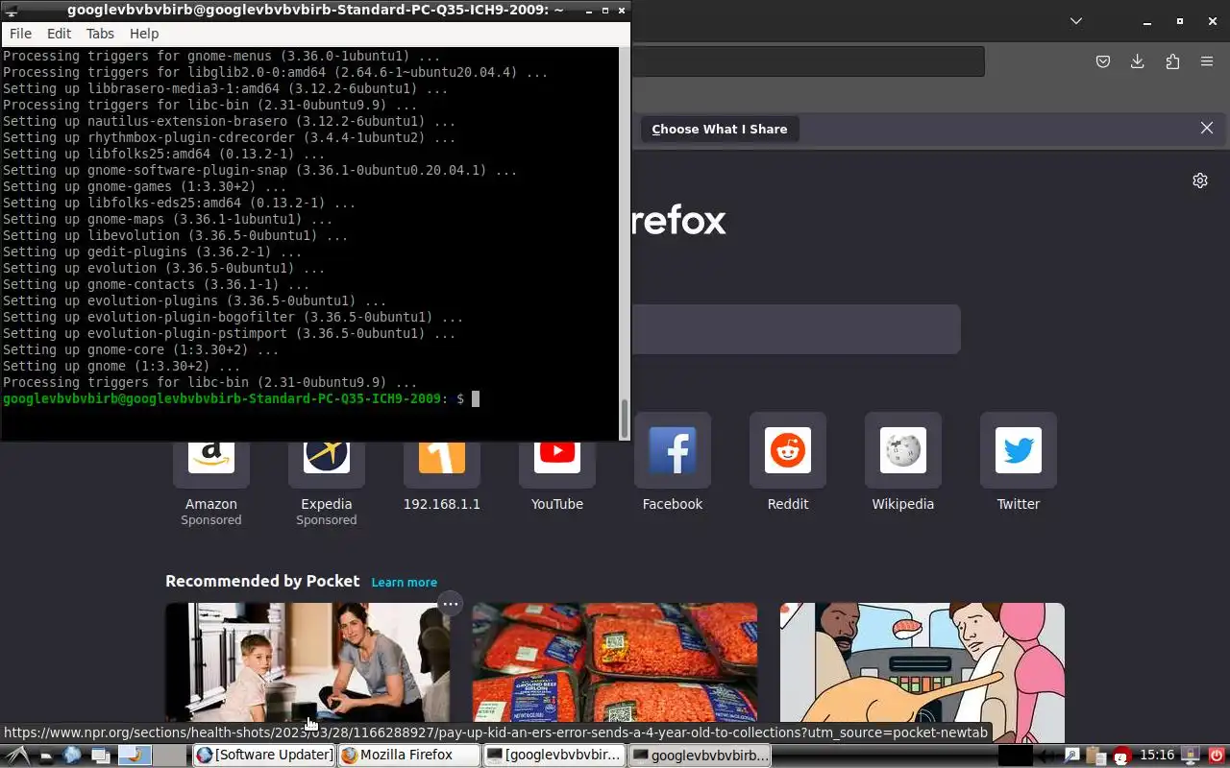Open the LXDE start menu icon

[x=17, y=756]
